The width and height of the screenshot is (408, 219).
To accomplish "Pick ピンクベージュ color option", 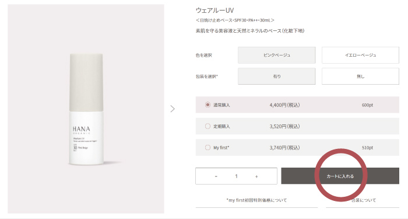I will click(277, 55).
